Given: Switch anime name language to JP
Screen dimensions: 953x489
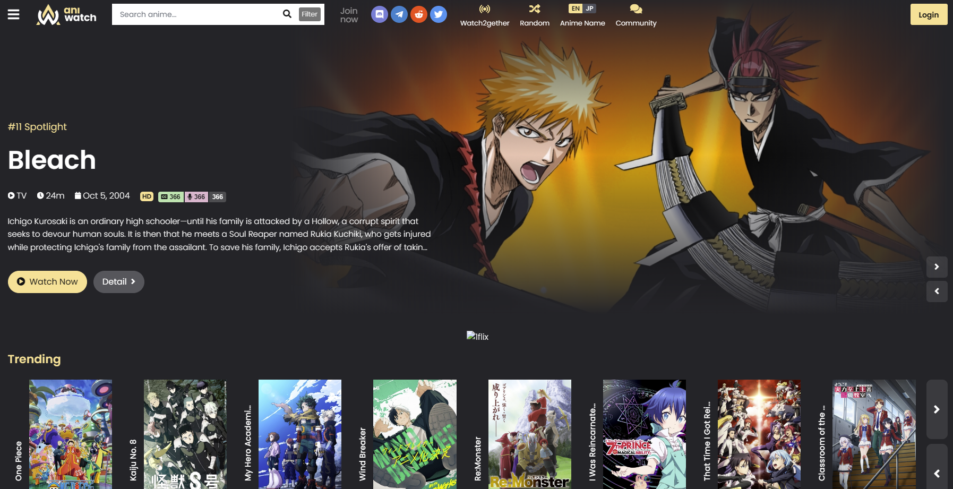Looking at the screenshot, I should [590, 8].
